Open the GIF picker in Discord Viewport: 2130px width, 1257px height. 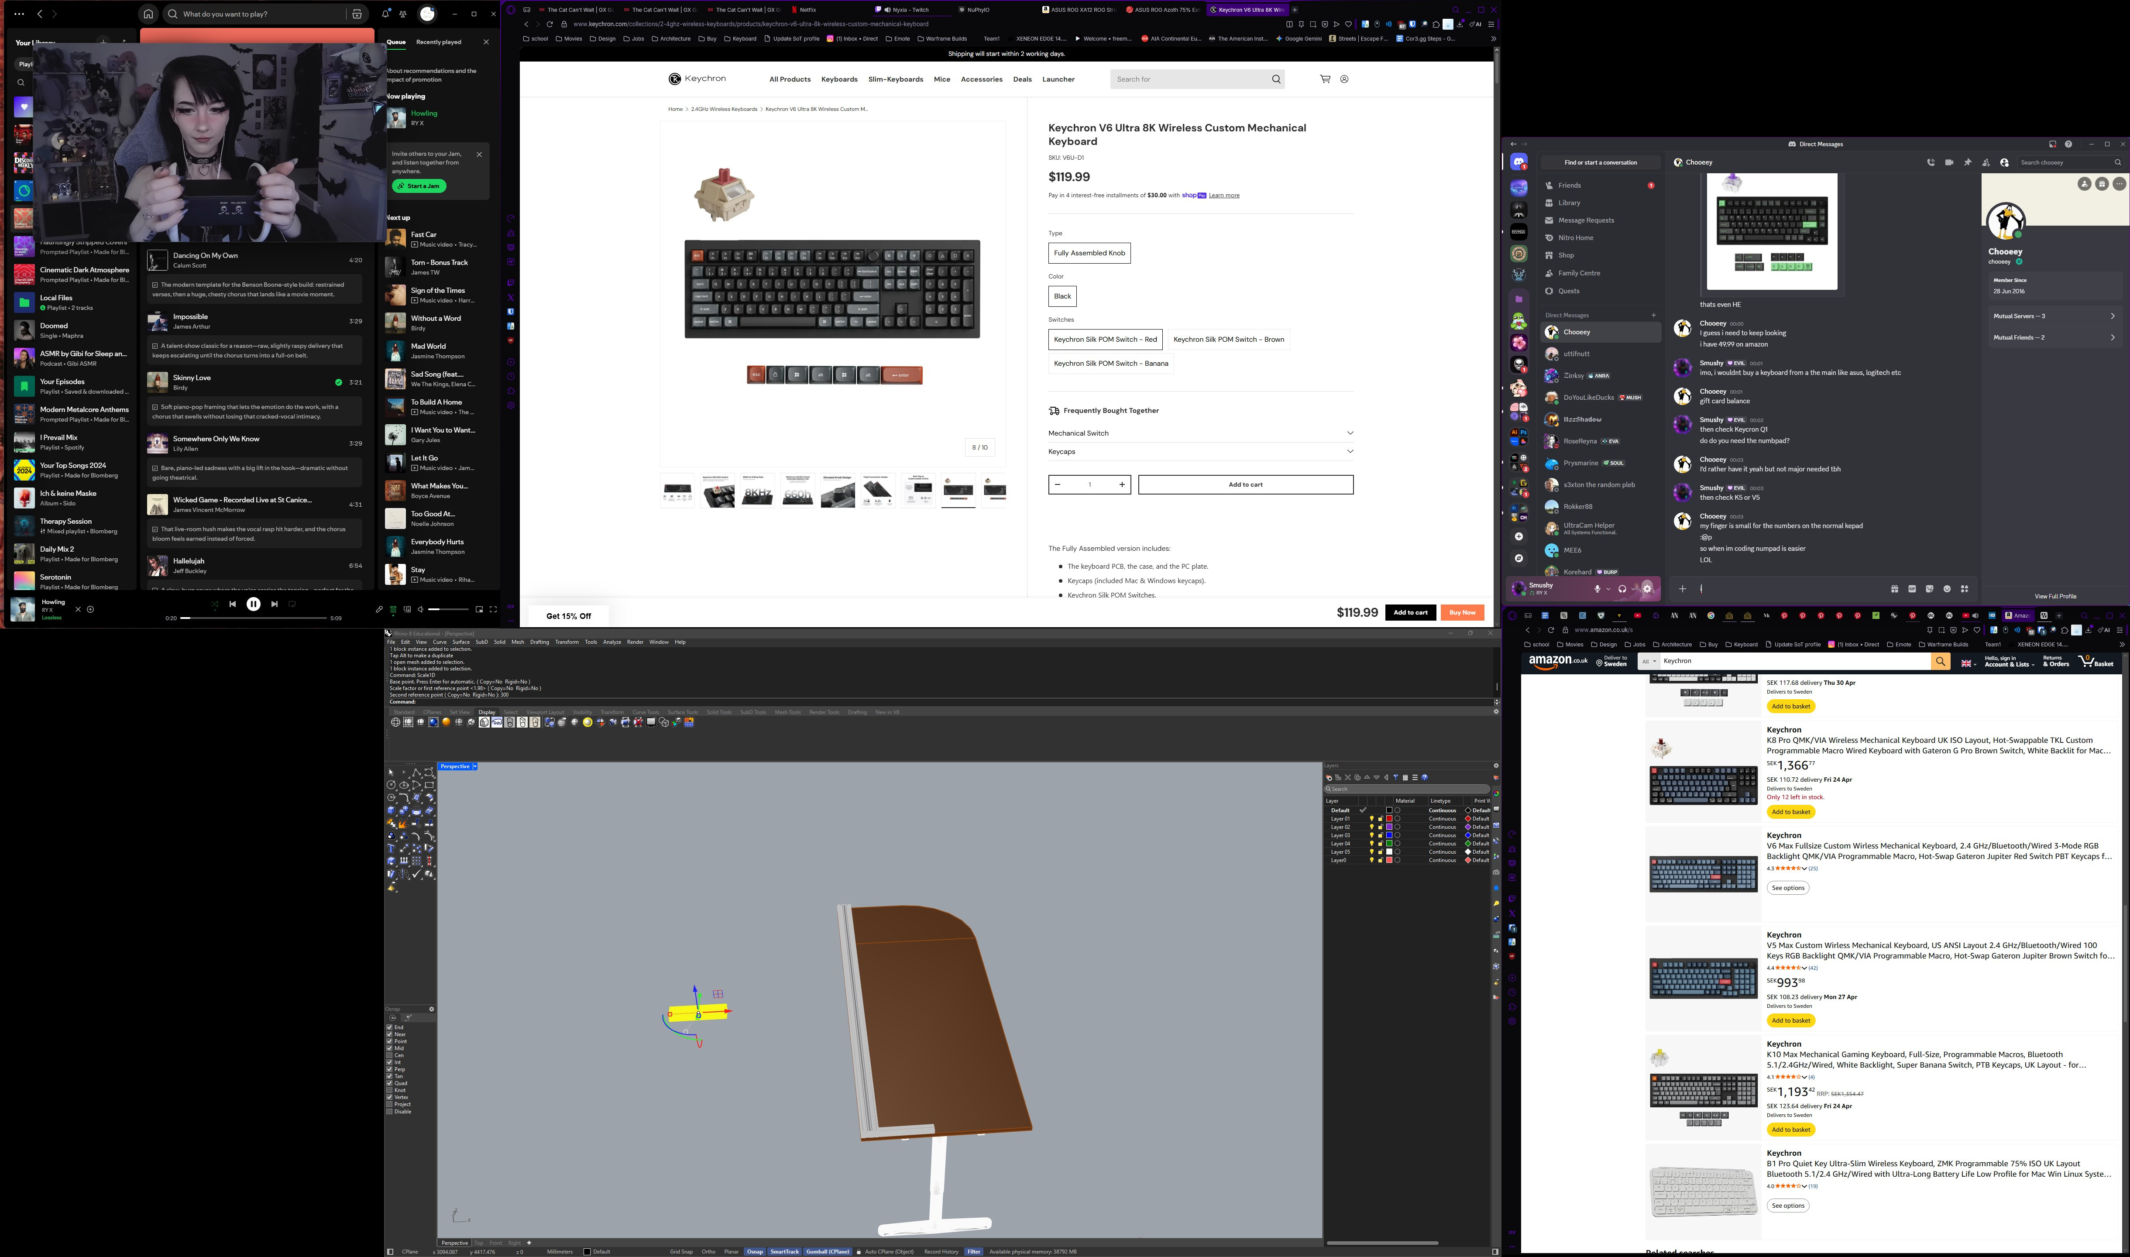click(1911, 589)
